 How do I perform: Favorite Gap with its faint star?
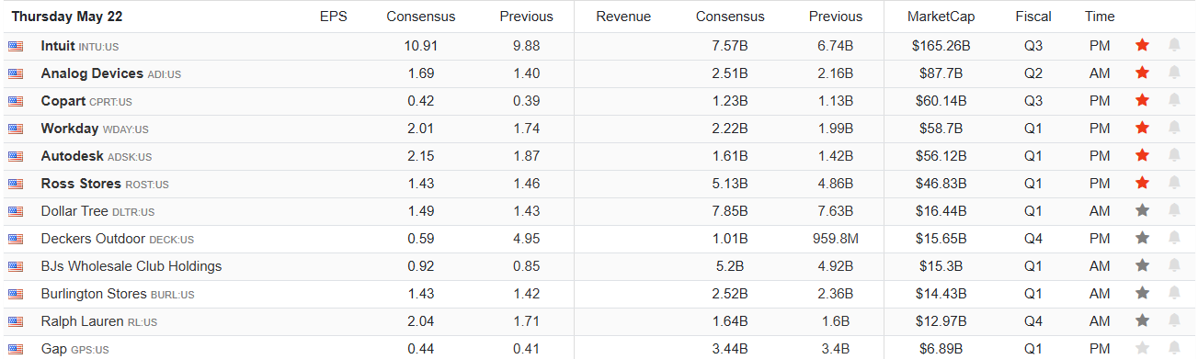tap(1142, 348)
